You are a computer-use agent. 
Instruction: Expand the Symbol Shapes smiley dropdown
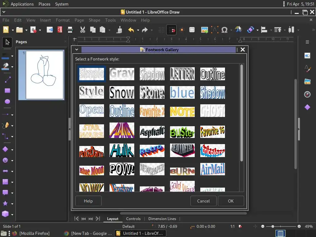[x=12, y=160]
